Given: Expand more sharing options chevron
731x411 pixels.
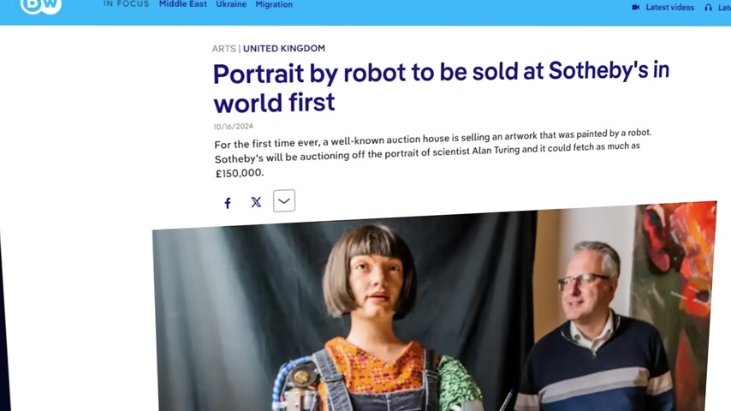Looking at the screenshot, I should pos(284,200).
